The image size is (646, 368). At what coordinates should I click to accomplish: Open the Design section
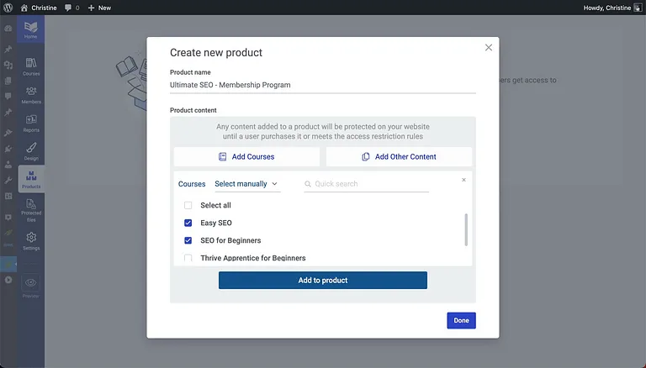coord(31,151)
